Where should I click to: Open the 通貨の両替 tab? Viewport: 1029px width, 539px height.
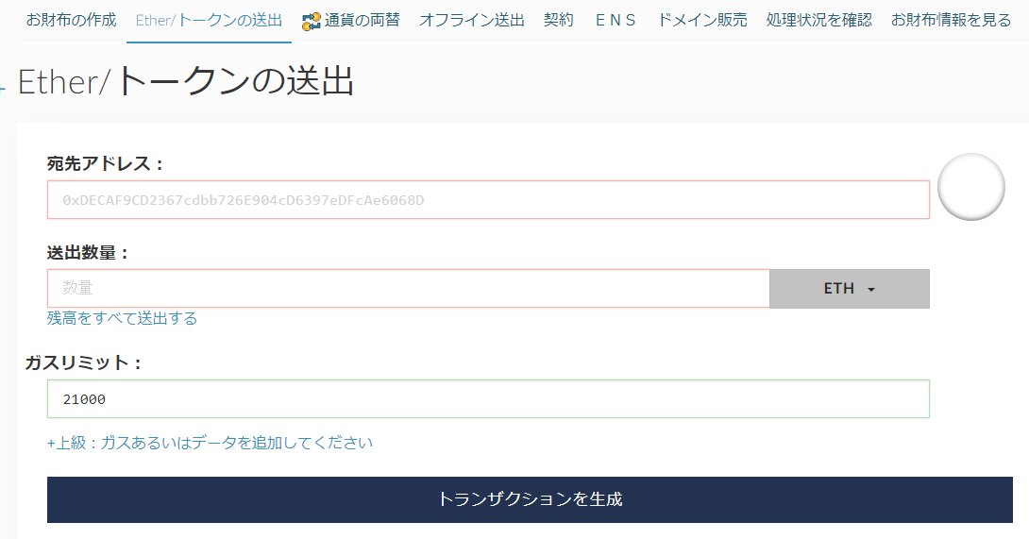point(362,21)
